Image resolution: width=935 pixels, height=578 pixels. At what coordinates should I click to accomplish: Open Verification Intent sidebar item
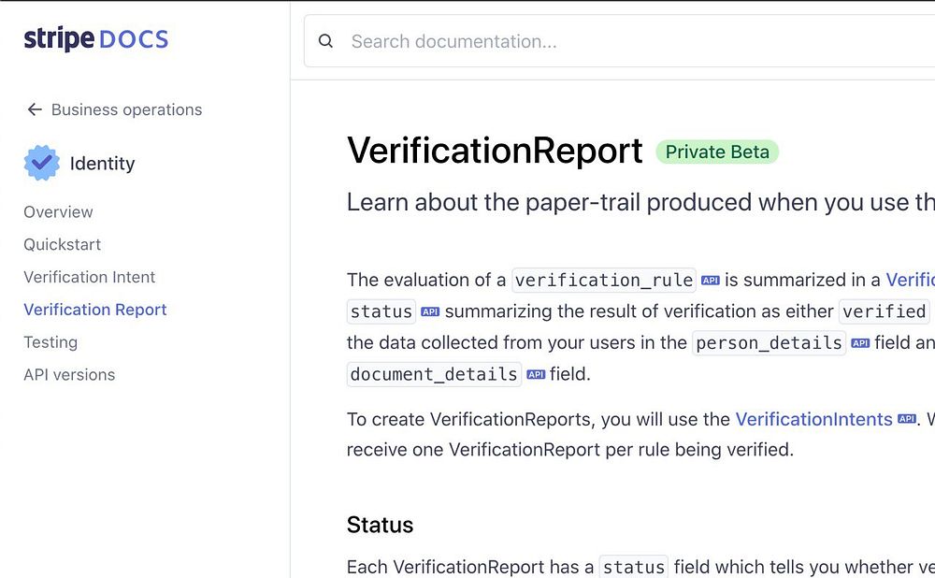[89, 277]
